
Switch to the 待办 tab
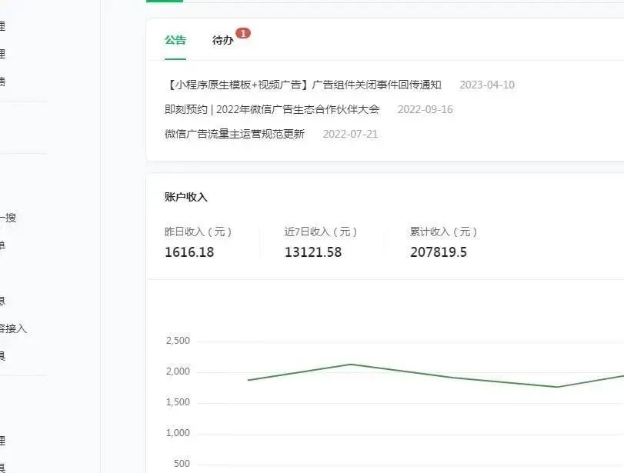223,40
